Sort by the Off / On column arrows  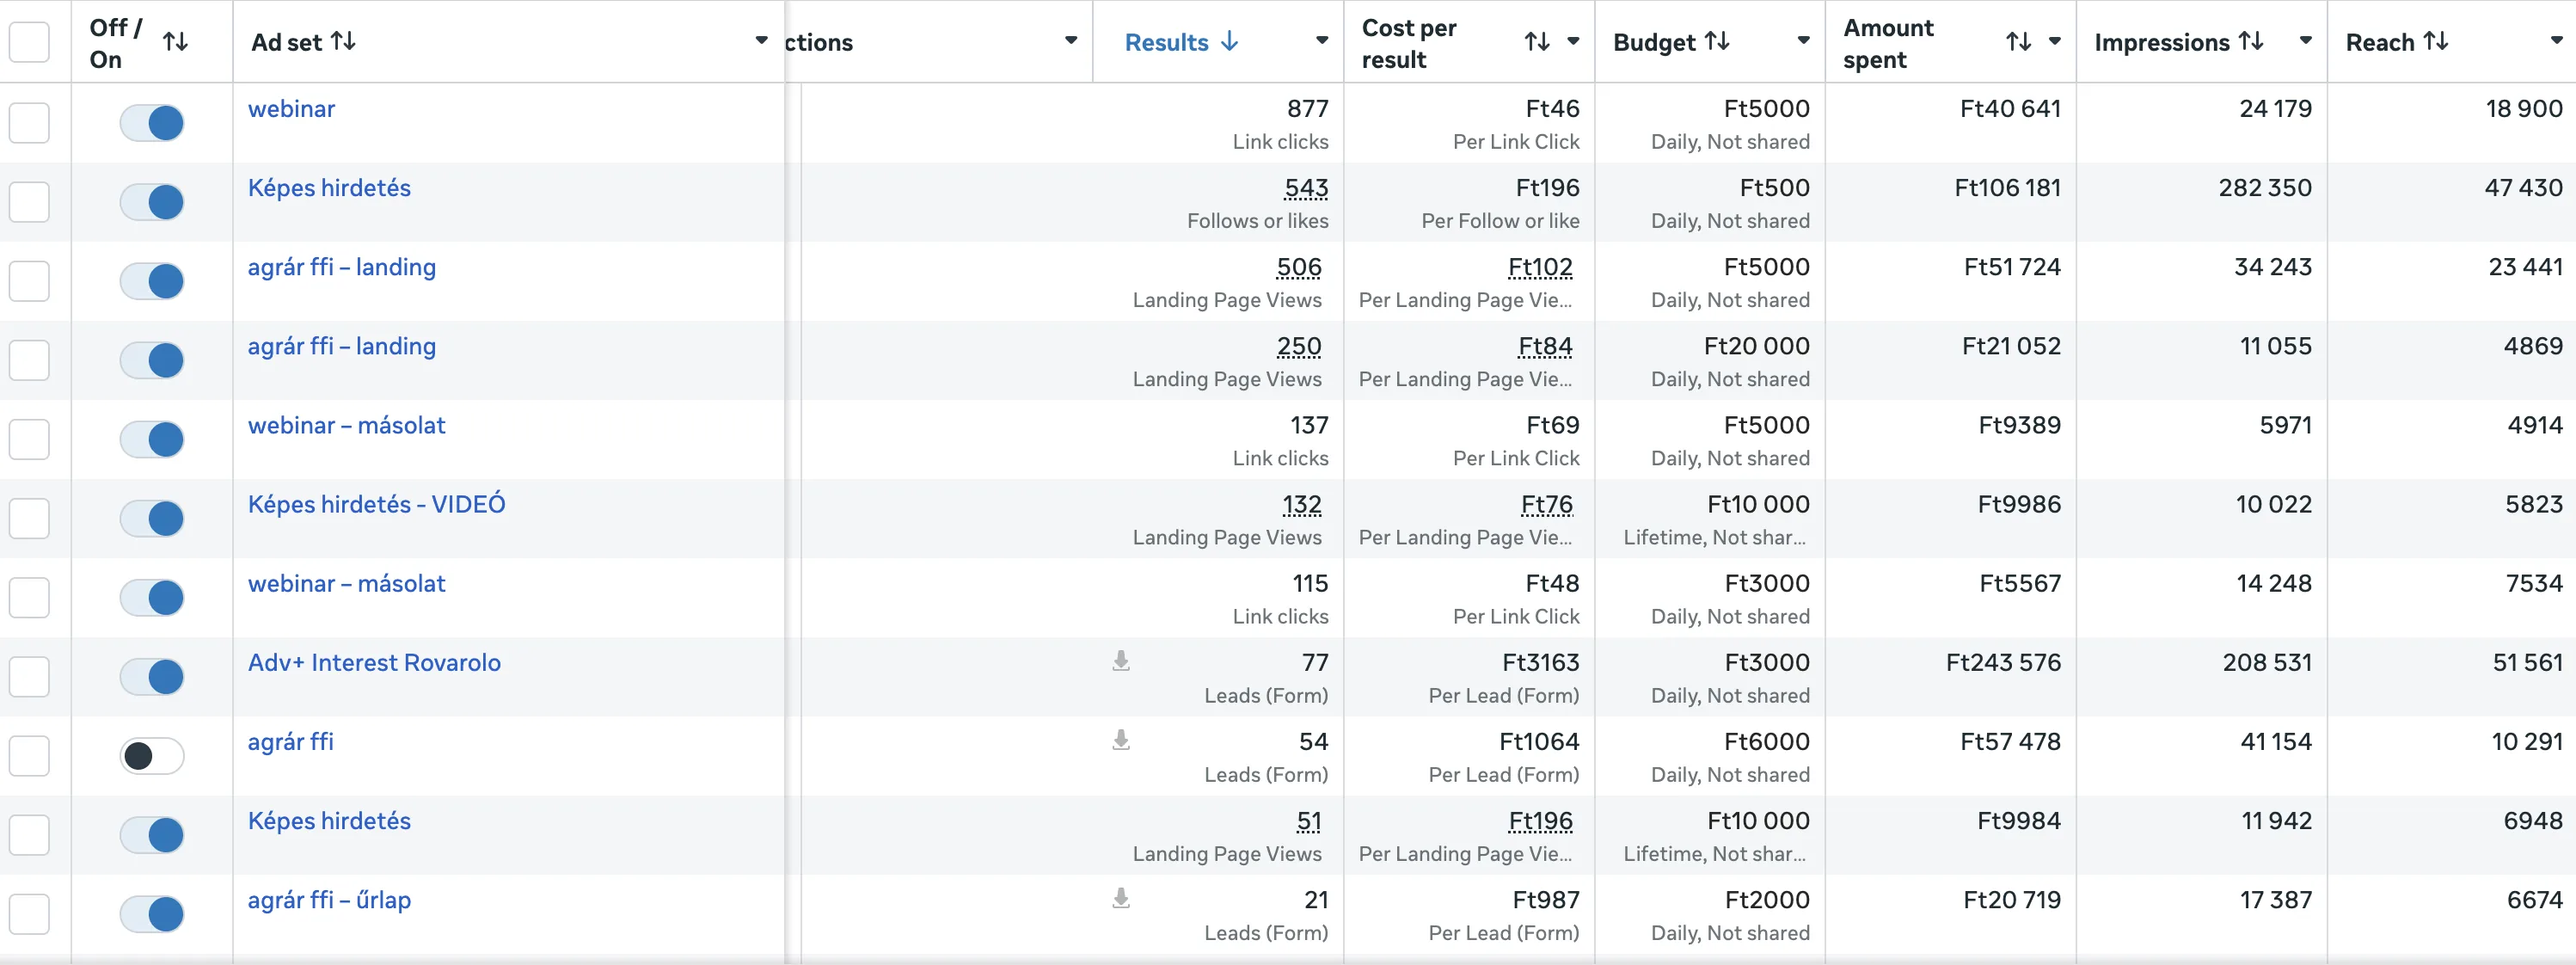[x=175, y=41]
